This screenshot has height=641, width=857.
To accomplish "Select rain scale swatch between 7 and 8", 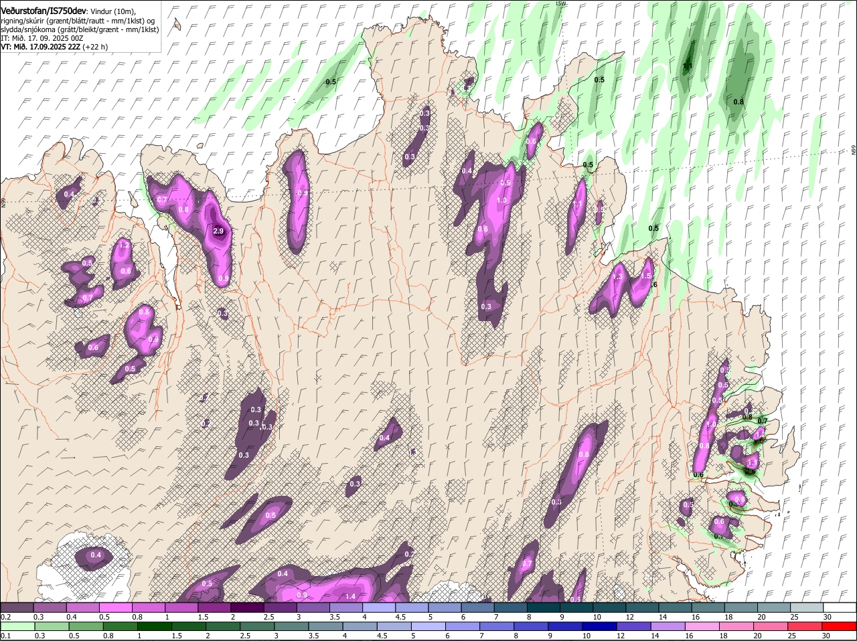I will (x=497, y=627).
